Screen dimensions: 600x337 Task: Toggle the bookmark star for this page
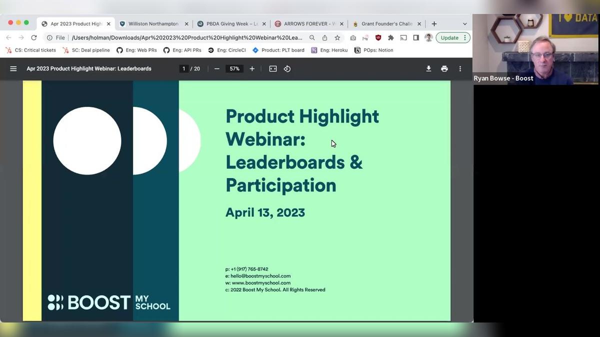[x=337, y=37]
